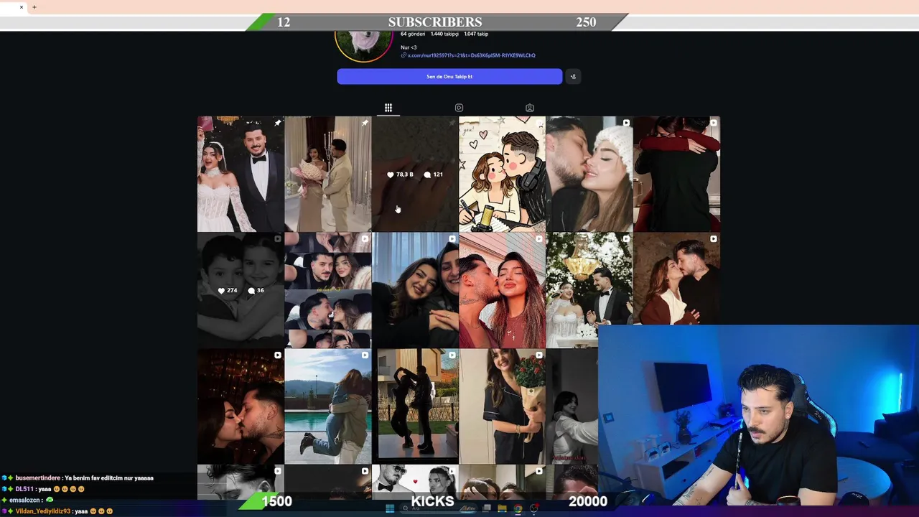Open the tagged photos tab icon
Screen dimensions: 919x517
[530, 108]
